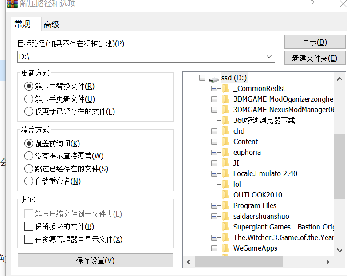Viewport: 347px width, 276px height.
Task: Click the WeGameApps folder icon
Action: point(225,248)
